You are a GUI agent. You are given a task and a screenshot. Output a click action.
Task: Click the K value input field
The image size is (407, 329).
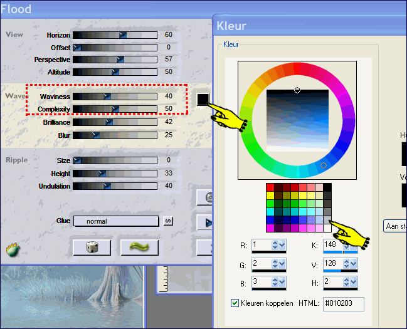(x=333, y=244)
